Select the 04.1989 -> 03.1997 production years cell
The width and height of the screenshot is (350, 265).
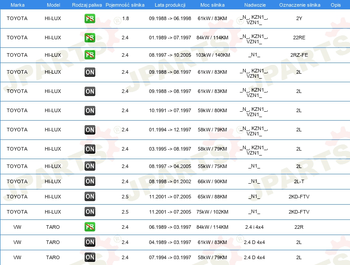[170, 242]
